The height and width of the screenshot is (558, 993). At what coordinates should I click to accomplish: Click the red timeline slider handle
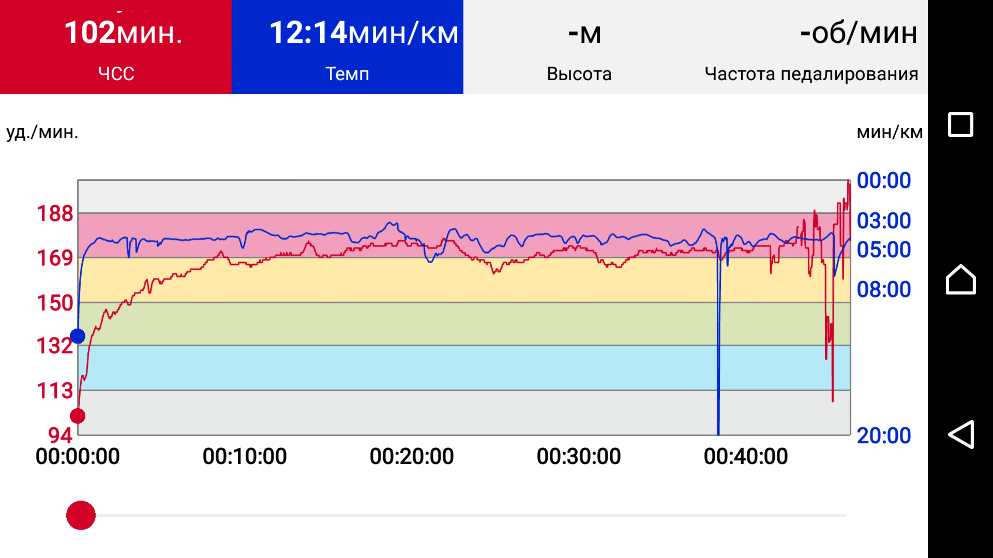[x=81, y=515]
